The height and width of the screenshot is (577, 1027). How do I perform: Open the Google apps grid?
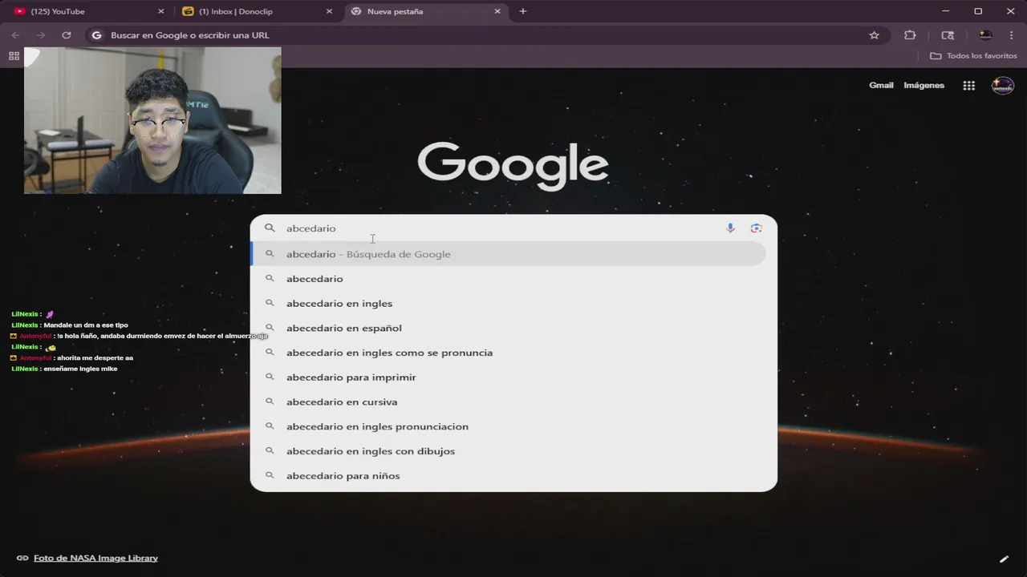(968, 86)
